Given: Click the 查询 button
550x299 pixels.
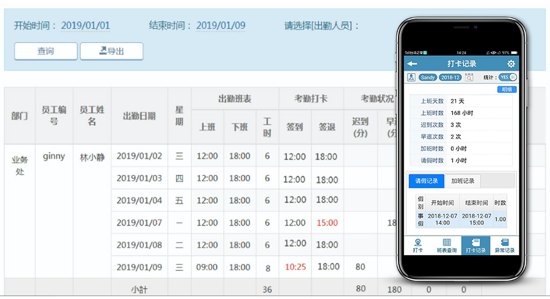Looking at the screenshot, I should point(45,51).
